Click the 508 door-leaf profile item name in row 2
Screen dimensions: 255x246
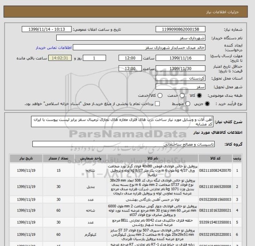tap(153, 187)
